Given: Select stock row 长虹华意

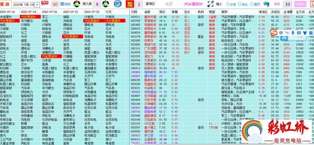Looking at the screenshot, I should [150, 100].
